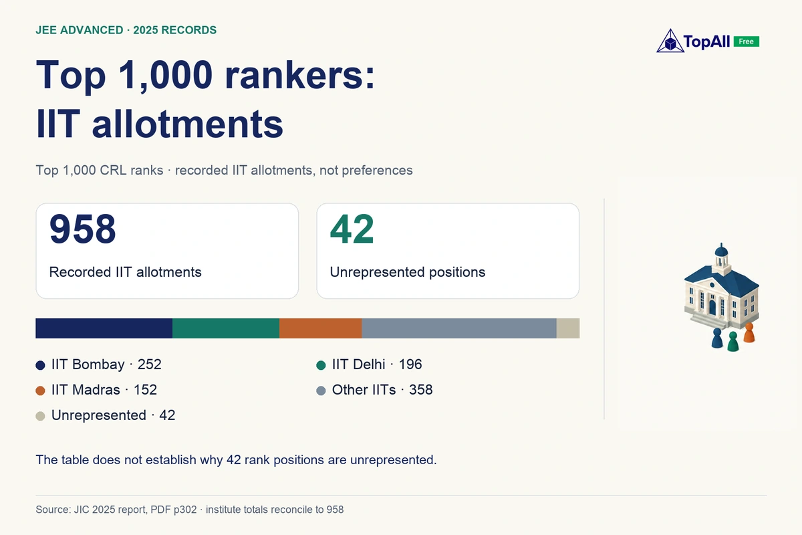The width and height of the screenshot is (802, 535).
Task: Click the IIT Delhi · 196 legend text
Action: click(377, 364)
